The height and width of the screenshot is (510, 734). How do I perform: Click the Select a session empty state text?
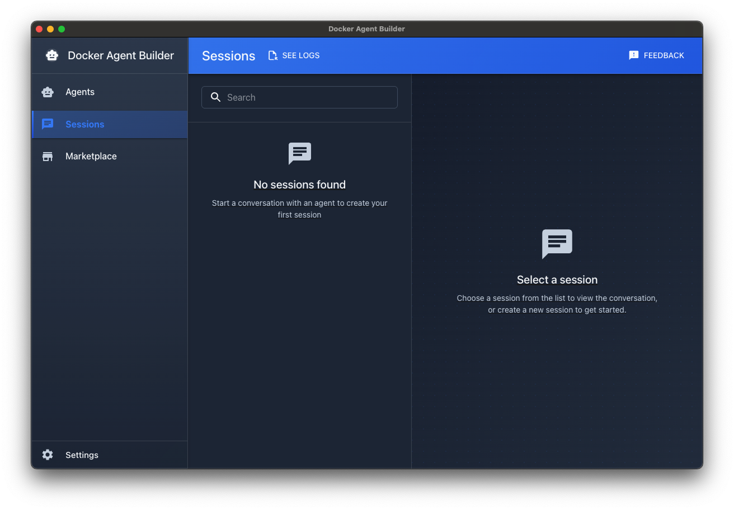click(557, 280)
